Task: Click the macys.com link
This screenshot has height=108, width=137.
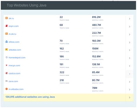Action: (x=14, y=66)
